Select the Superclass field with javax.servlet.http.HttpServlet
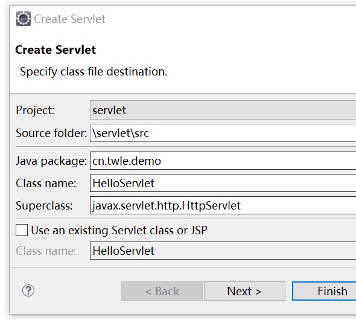The image size is (356, 320). (x=223, y=205)
